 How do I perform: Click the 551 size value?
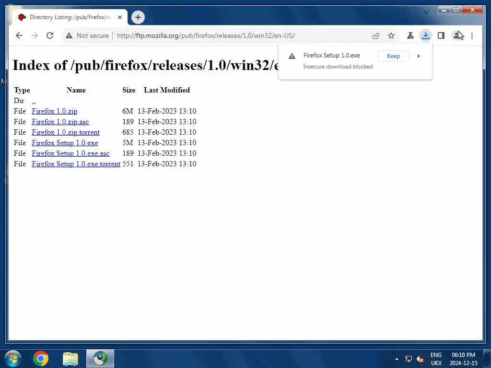point(128,164)
